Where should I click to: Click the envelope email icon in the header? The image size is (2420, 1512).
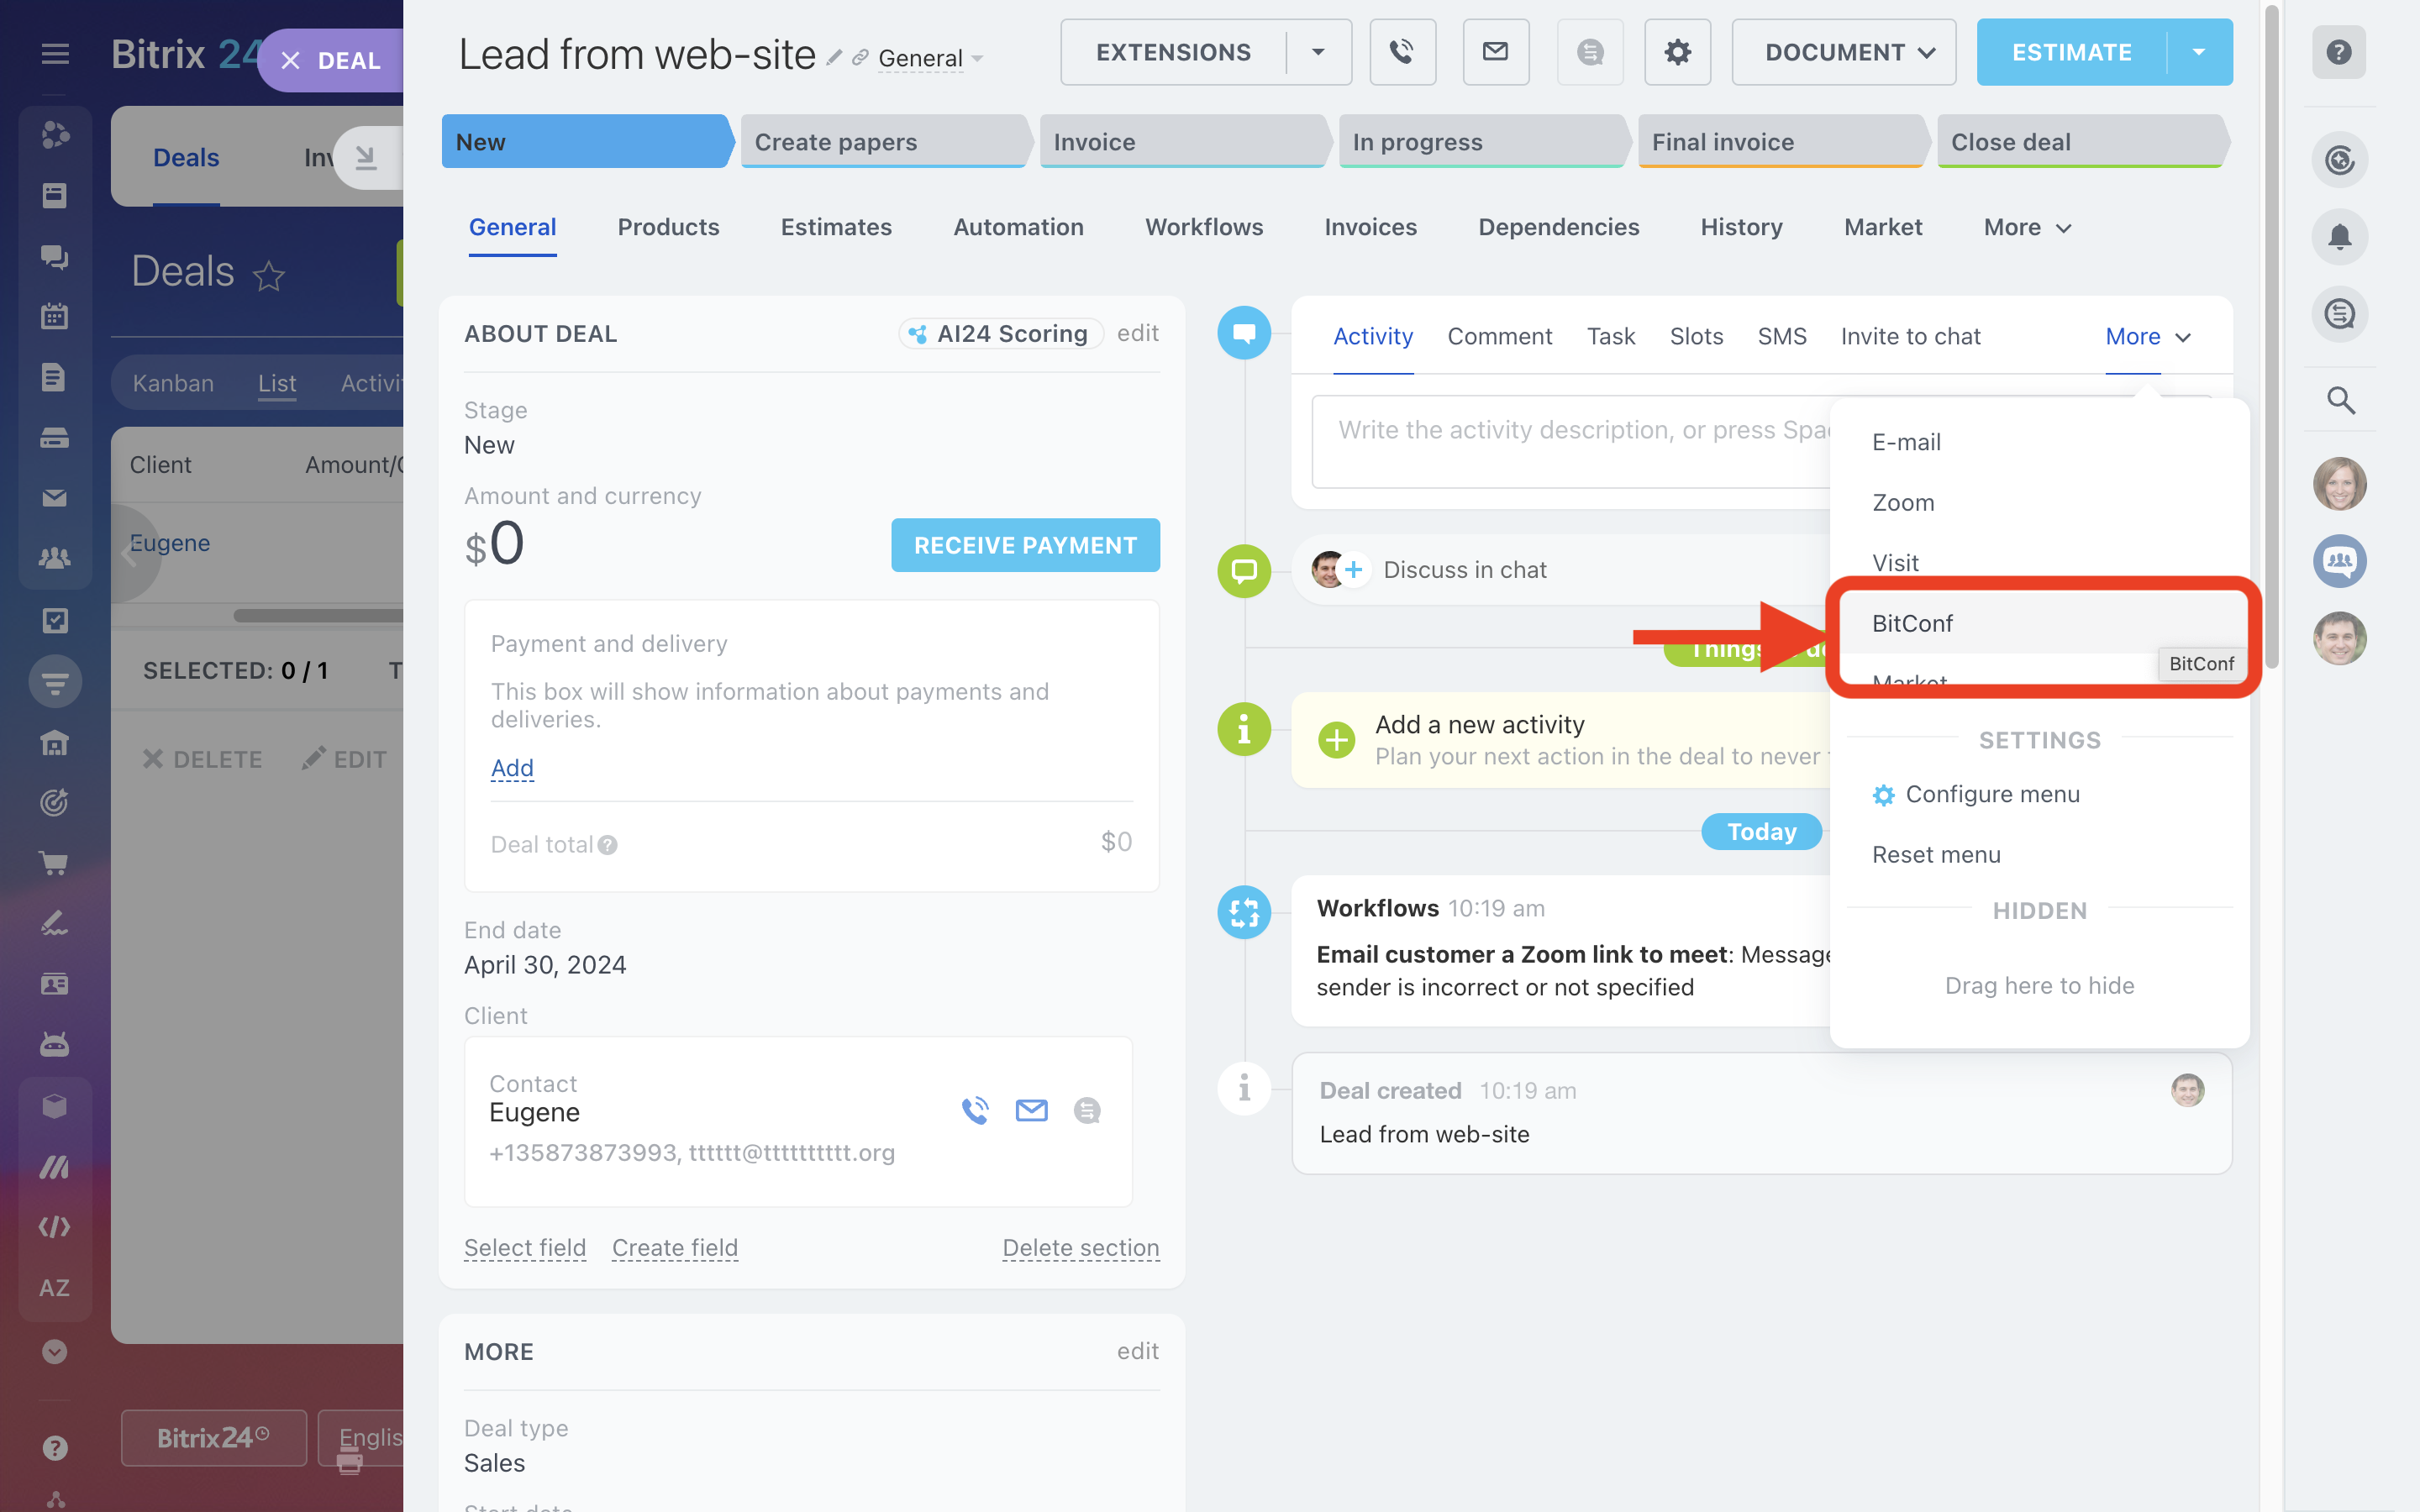click(x=1495, y=52)
